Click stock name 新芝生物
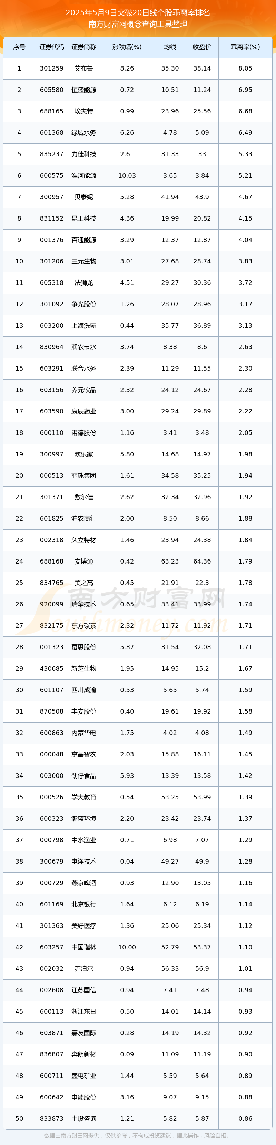Image resolution: width=276 pixels, height=1145 pixels. click(x=84, y=669)
